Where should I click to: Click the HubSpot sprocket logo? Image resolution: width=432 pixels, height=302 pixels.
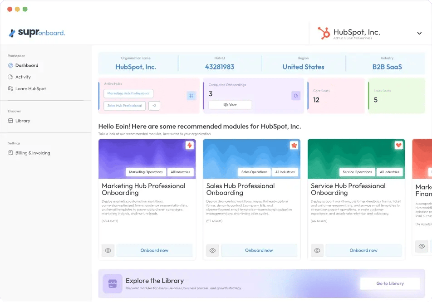tap(324, 33)
